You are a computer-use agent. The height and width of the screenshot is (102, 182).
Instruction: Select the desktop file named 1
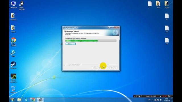click(150, 5)
